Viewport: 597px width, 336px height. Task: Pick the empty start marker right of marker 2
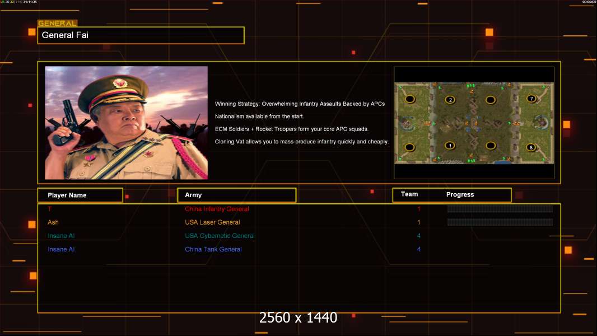coord(491,100)
